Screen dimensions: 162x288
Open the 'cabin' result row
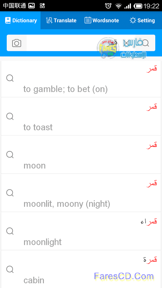[81, 269]
